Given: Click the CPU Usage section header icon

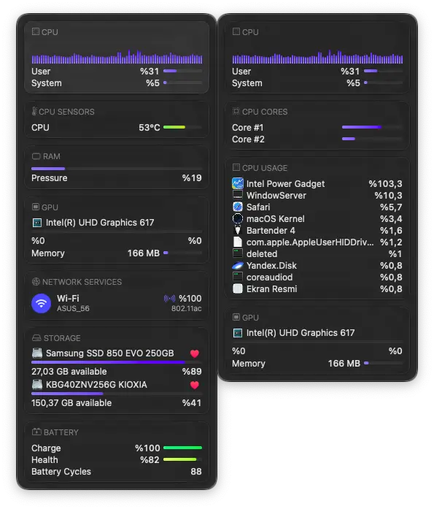Looking at the screenshot, I should click(236, 167).
